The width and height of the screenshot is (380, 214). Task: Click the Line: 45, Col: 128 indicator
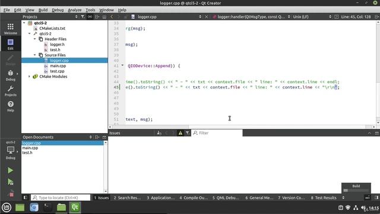pos(356,17)
